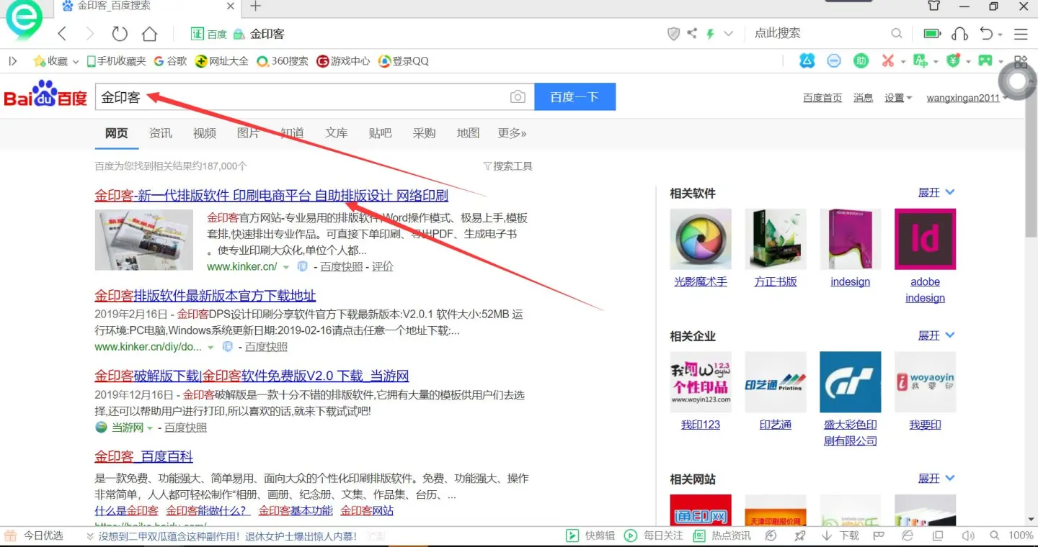
Task: Switch to the 视频 tab
Action: point(205,133)
